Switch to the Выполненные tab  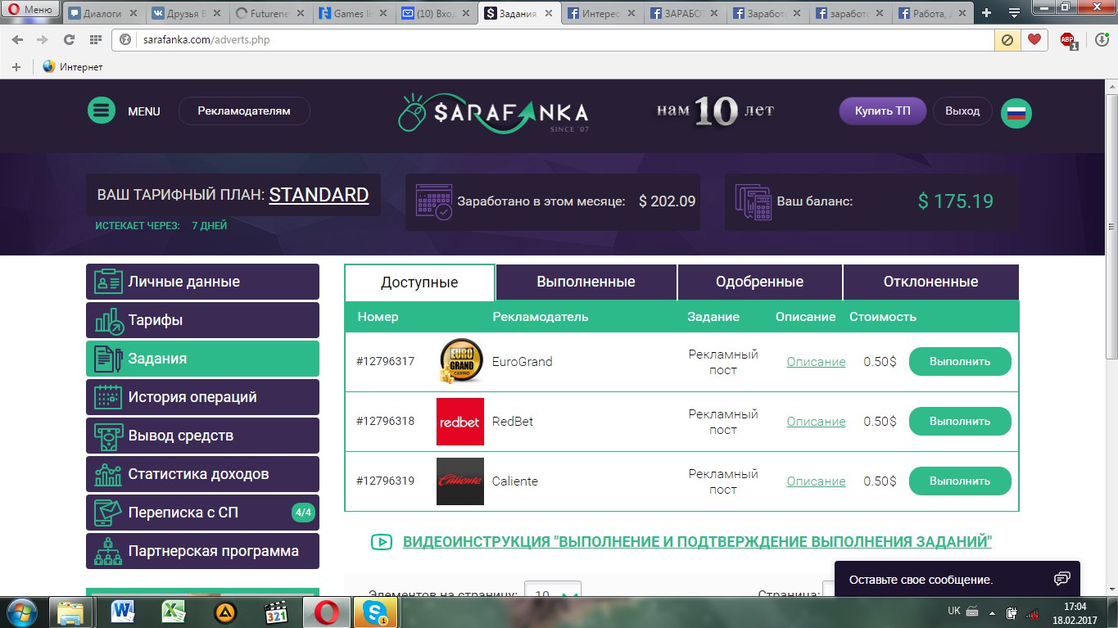[586, 282]
